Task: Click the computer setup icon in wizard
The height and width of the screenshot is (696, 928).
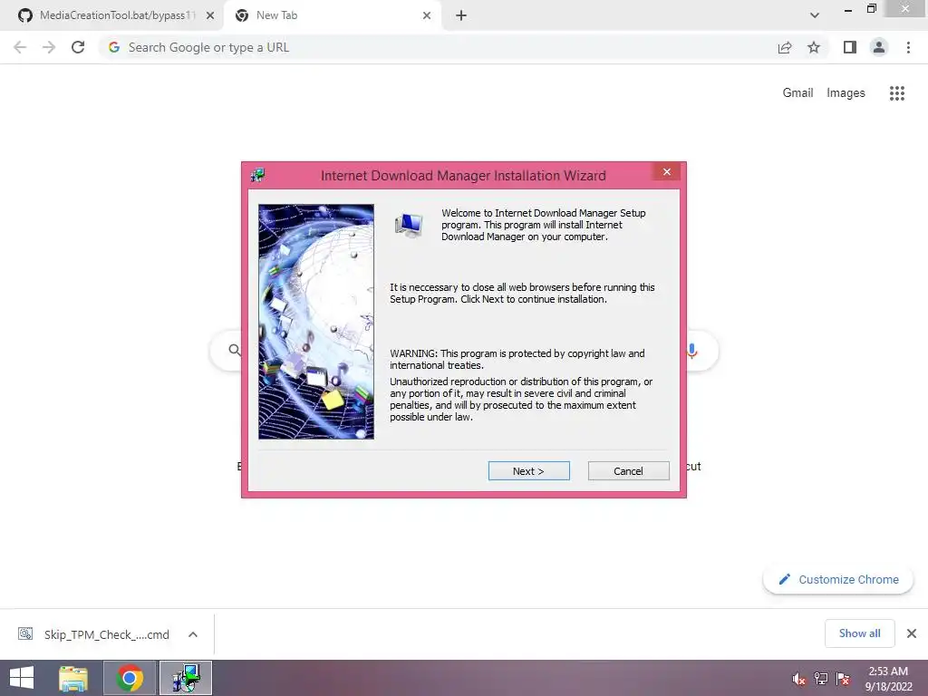Action: tap(409, 225)
